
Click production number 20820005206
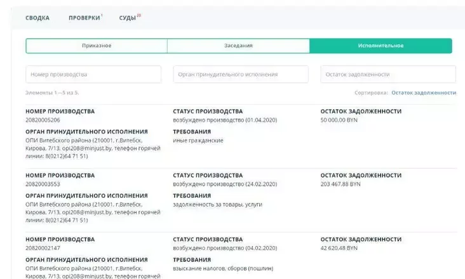pyautogui.click(x=43, y=120)
